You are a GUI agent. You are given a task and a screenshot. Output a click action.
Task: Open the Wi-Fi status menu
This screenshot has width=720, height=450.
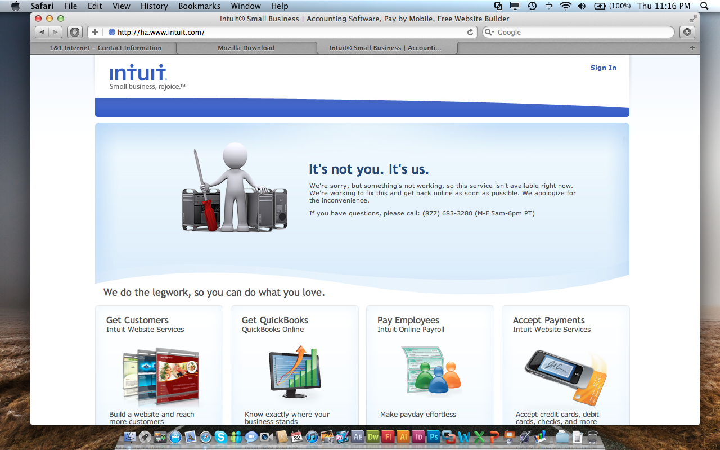pos(566,6)
